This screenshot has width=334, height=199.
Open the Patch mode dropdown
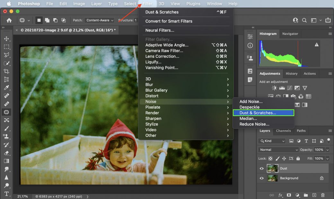(99, 20)
